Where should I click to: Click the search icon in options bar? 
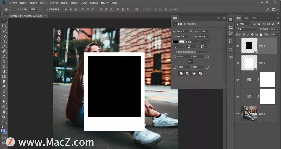pos(268,9)
